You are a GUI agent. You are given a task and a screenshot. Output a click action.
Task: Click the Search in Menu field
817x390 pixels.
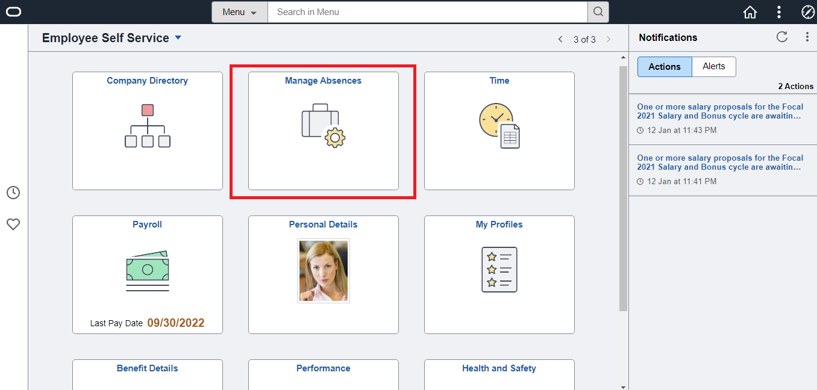[428, 12]
